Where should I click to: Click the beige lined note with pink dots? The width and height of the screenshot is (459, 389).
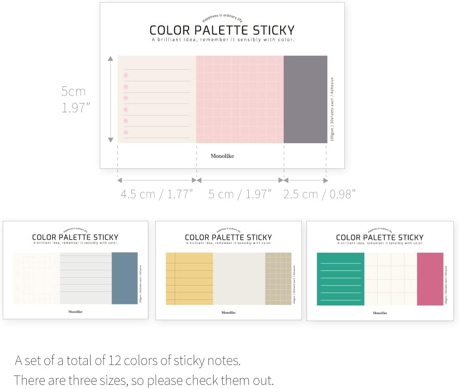point(157,99)
